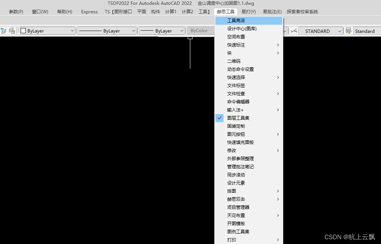Expand the 快速标注 submenu
This screenshot has height=244, width=381.
coord(249,45)
